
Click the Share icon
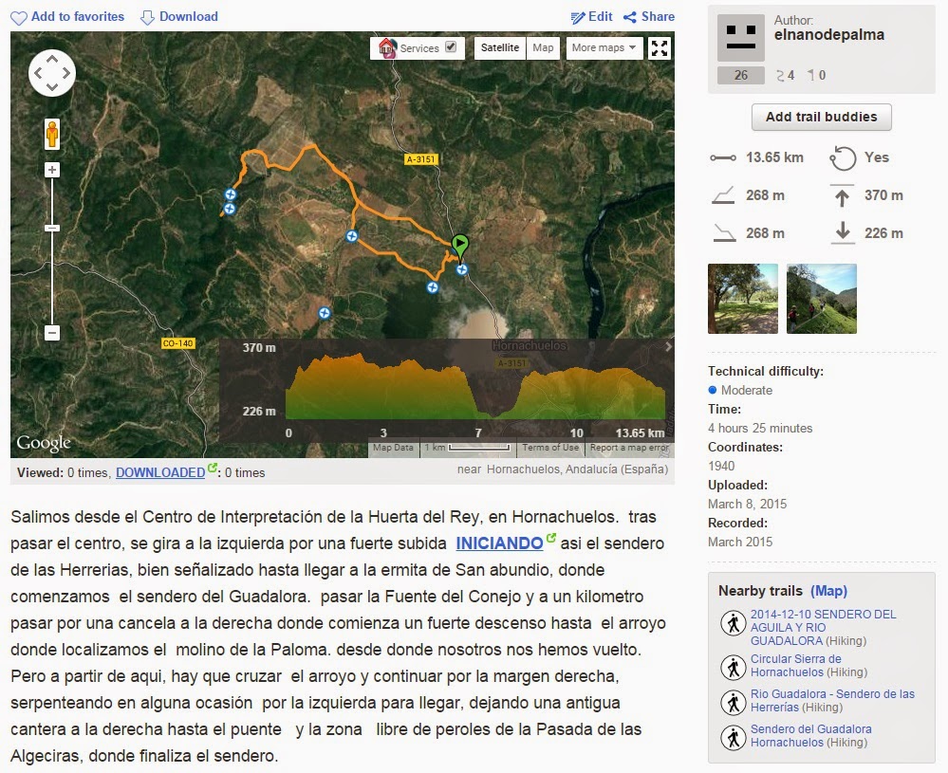click(x=630, y=17)
